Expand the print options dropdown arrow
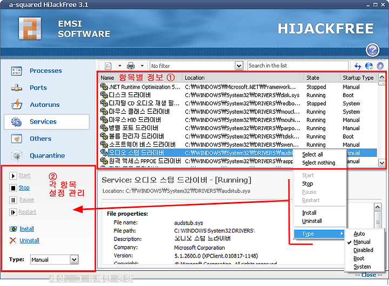Viewport: 389px width, 286px height. pos(142,66)
